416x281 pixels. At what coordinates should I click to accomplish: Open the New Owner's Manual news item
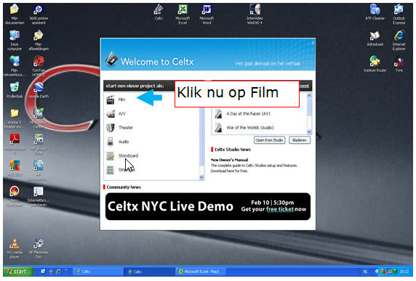point(229,160)
